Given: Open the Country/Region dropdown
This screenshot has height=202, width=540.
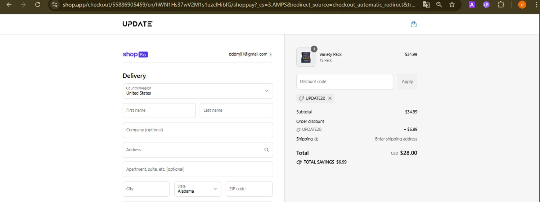Looking at the screenshot, I should click(198, 91).
